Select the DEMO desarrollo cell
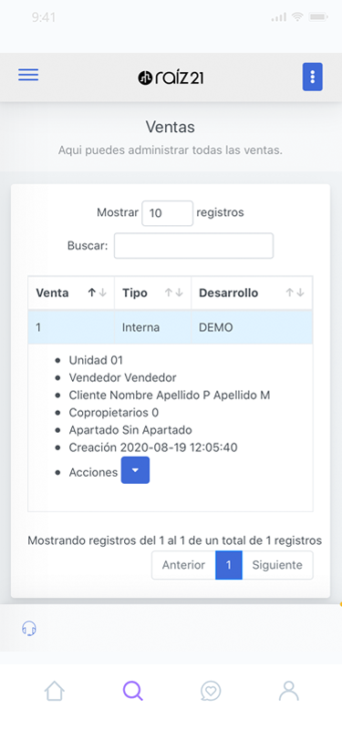342x740 pixels. (252, 327)
